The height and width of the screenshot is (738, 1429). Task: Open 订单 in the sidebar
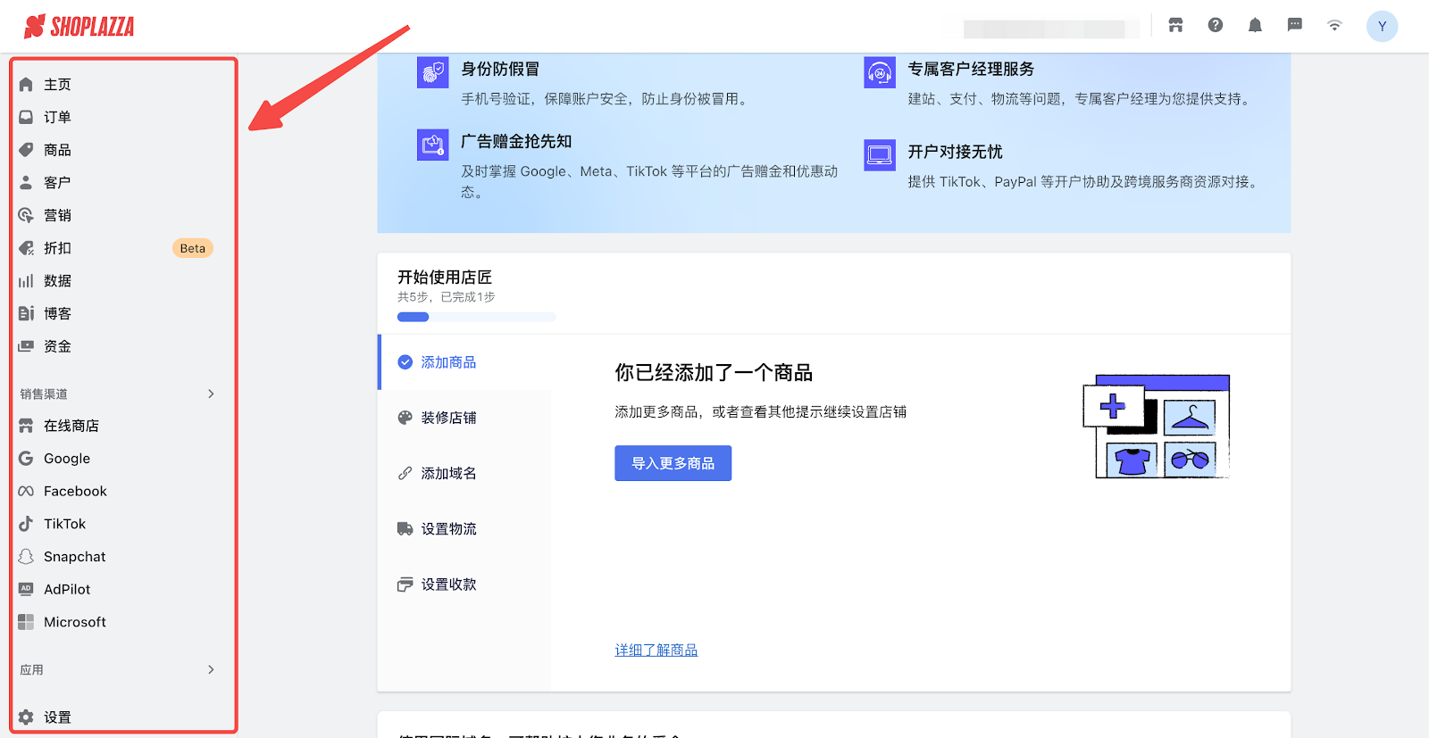pos(57,117)
